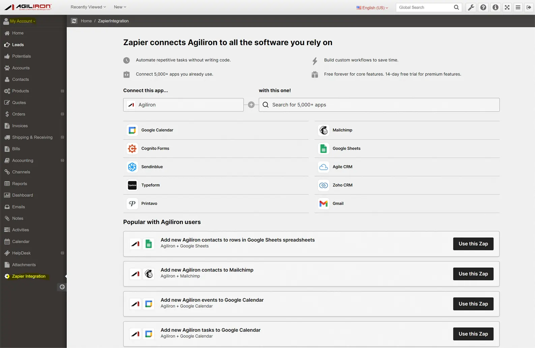The width and height of the screenshot is (535, 348).
Task: Click the info circle icon in top bar
Action: pos(495,7)
